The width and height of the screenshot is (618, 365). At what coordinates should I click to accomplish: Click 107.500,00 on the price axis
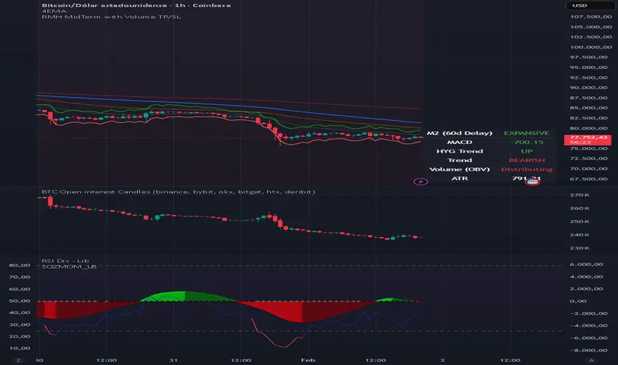tap(591, 17)
